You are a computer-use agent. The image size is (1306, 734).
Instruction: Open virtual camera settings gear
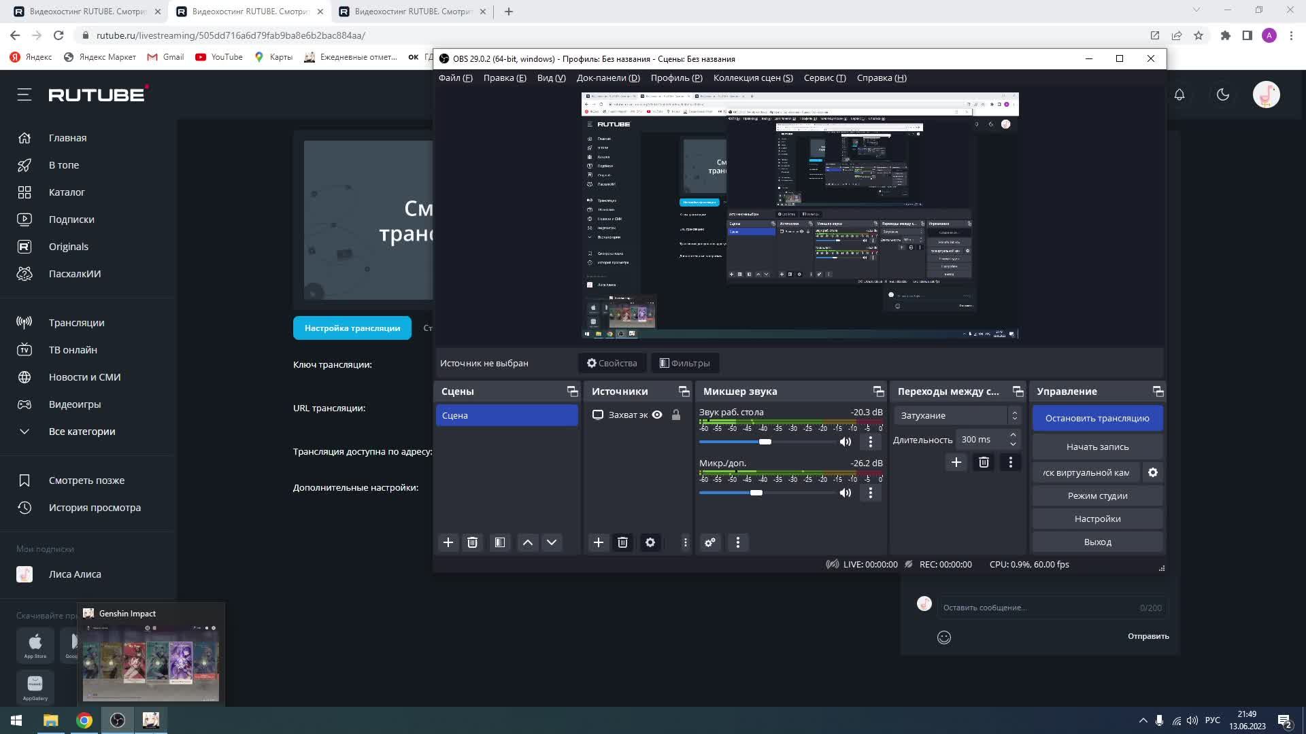tap(1153, 472)
